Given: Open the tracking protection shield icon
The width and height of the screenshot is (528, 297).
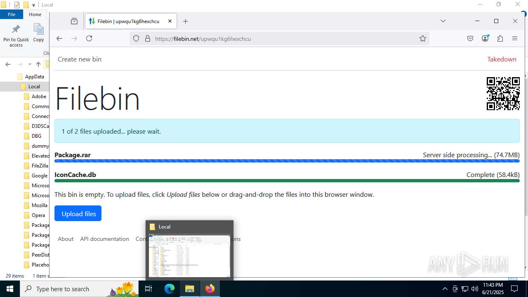Looking at the screenshot, I should pos(136,38).
